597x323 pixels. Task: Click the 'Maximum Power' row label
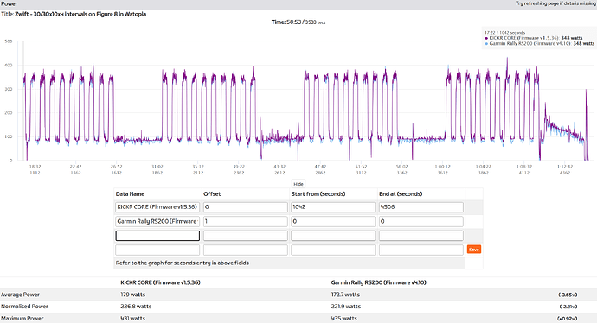22,318
